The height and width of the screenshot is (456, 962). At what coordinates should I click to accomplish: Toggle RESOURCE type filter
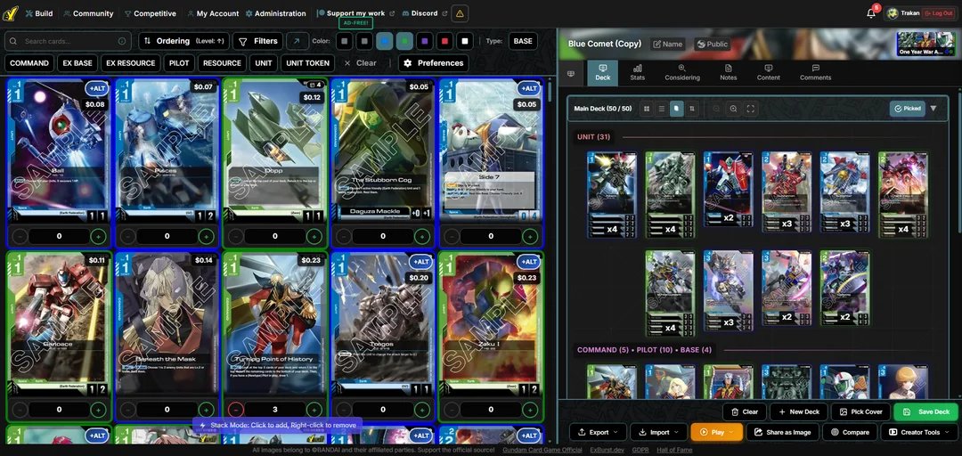222,63
